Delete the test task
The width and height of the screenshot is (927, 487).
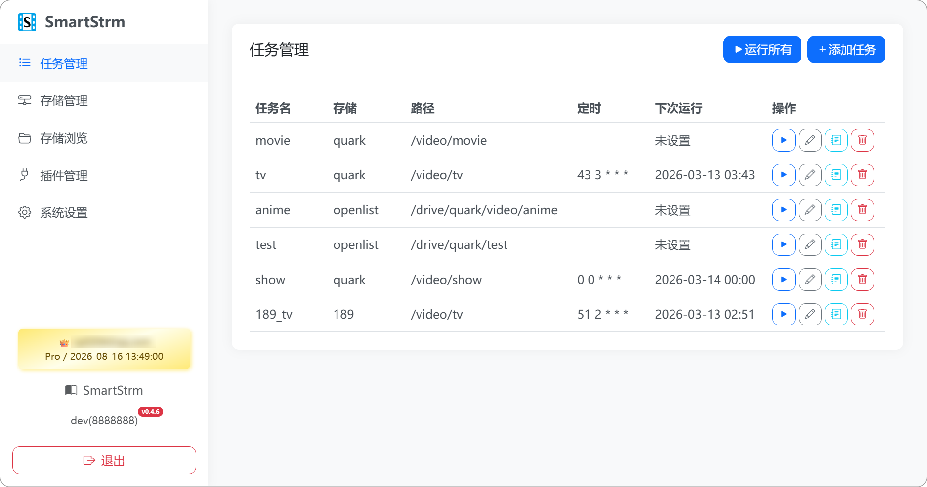pos(862,244)
